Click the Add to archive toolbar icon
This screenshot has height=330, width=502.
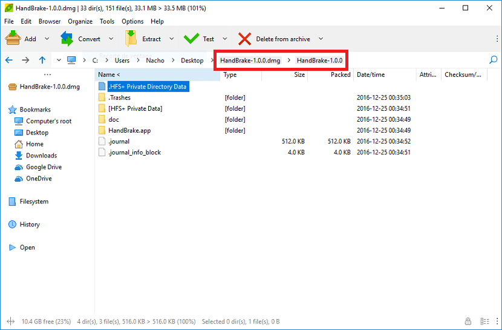(x=13, y=38)
